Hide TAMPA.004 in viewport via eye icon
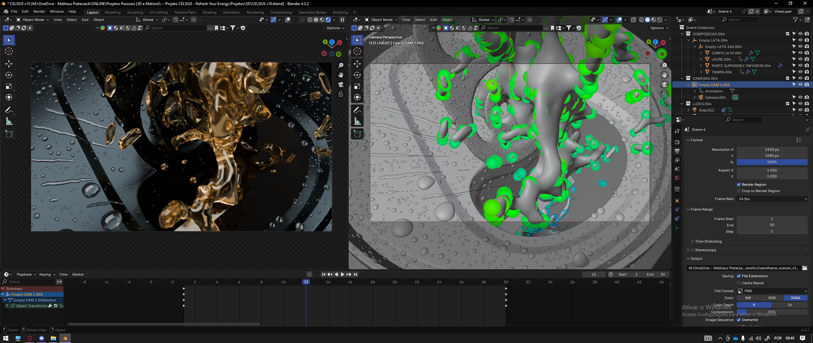The height and width of the screenshot is (343, 813). pyautogui.click(x=800, y=72)
